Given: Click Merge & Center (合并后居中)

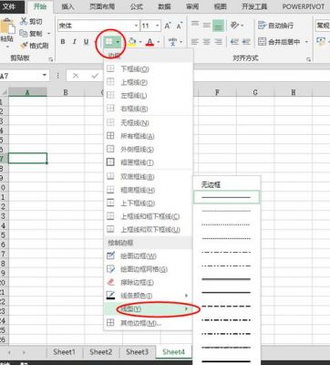Looking at the screenshot, I should 279,41.
